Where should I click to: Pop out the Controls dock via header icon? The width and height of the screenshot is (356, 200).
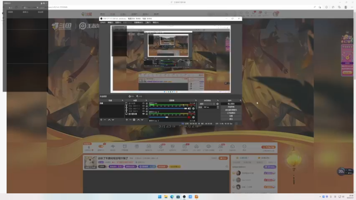(240, 100)
